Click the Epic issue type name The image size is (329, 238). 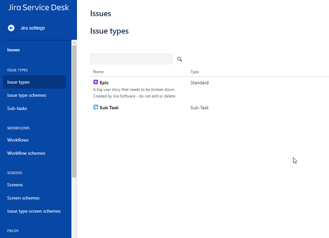pyautogui.click(x=104, y=83)
